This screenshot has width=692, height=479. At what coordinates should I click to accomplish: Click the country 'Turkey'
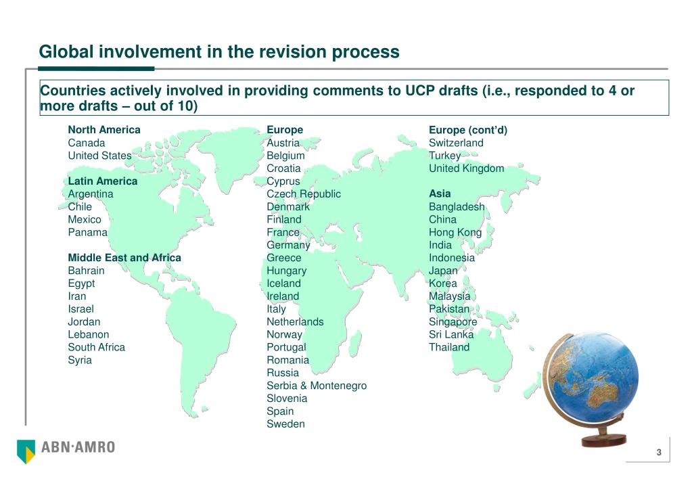[444, 156]
